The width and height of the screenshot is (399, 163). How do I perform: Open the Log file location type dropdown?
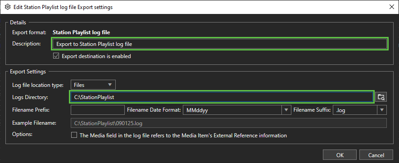click(x=93, y=85)
